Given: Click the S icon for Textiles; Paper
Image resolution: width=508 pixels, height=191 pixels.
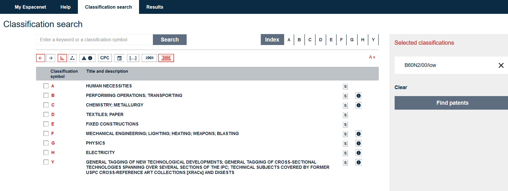Looking at the screenshot, I should [x=345, y=115].
